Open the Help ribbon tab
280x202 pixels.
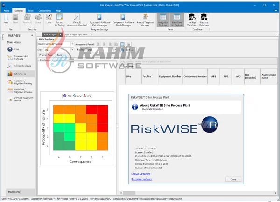pos(58,11)
